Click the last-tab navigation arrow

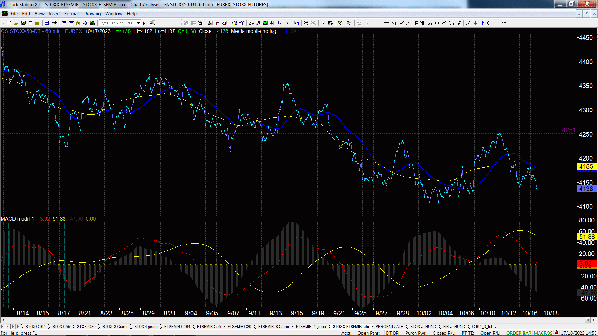coord(18,326)
